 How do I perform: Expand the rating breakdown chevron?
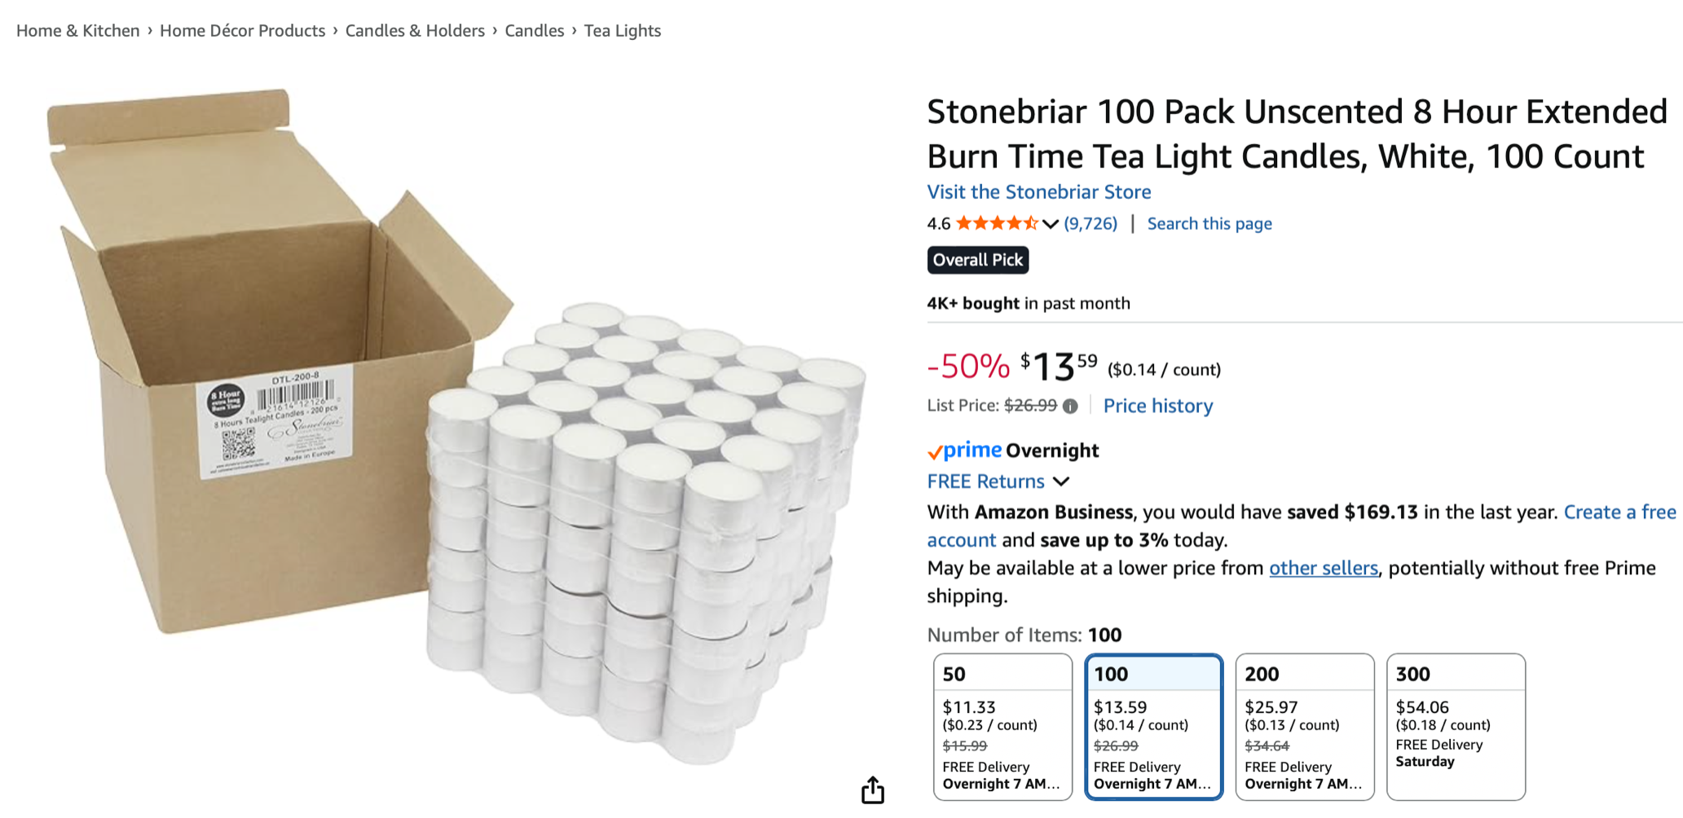[x=1051, y=224]
